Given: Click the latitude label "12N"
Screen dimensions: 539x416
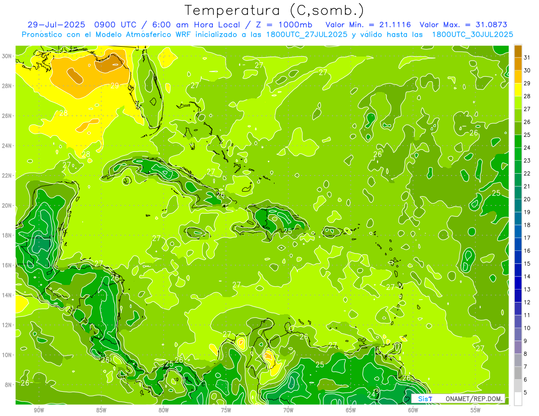Looking at the screenshot, I should (7, 325).
